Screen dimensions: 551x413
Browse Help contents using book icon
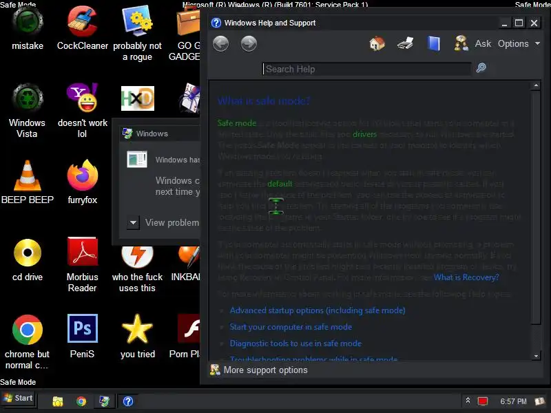click(433, 44)
